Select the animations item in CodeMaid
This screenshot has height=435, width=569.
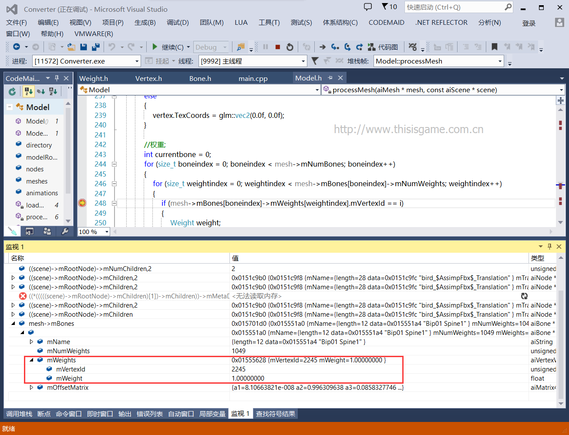click(x=42, y=193)
